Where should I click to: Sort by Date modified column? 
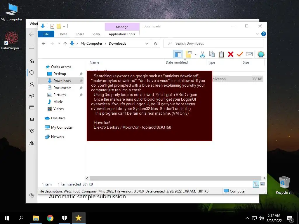pos(177,62)
